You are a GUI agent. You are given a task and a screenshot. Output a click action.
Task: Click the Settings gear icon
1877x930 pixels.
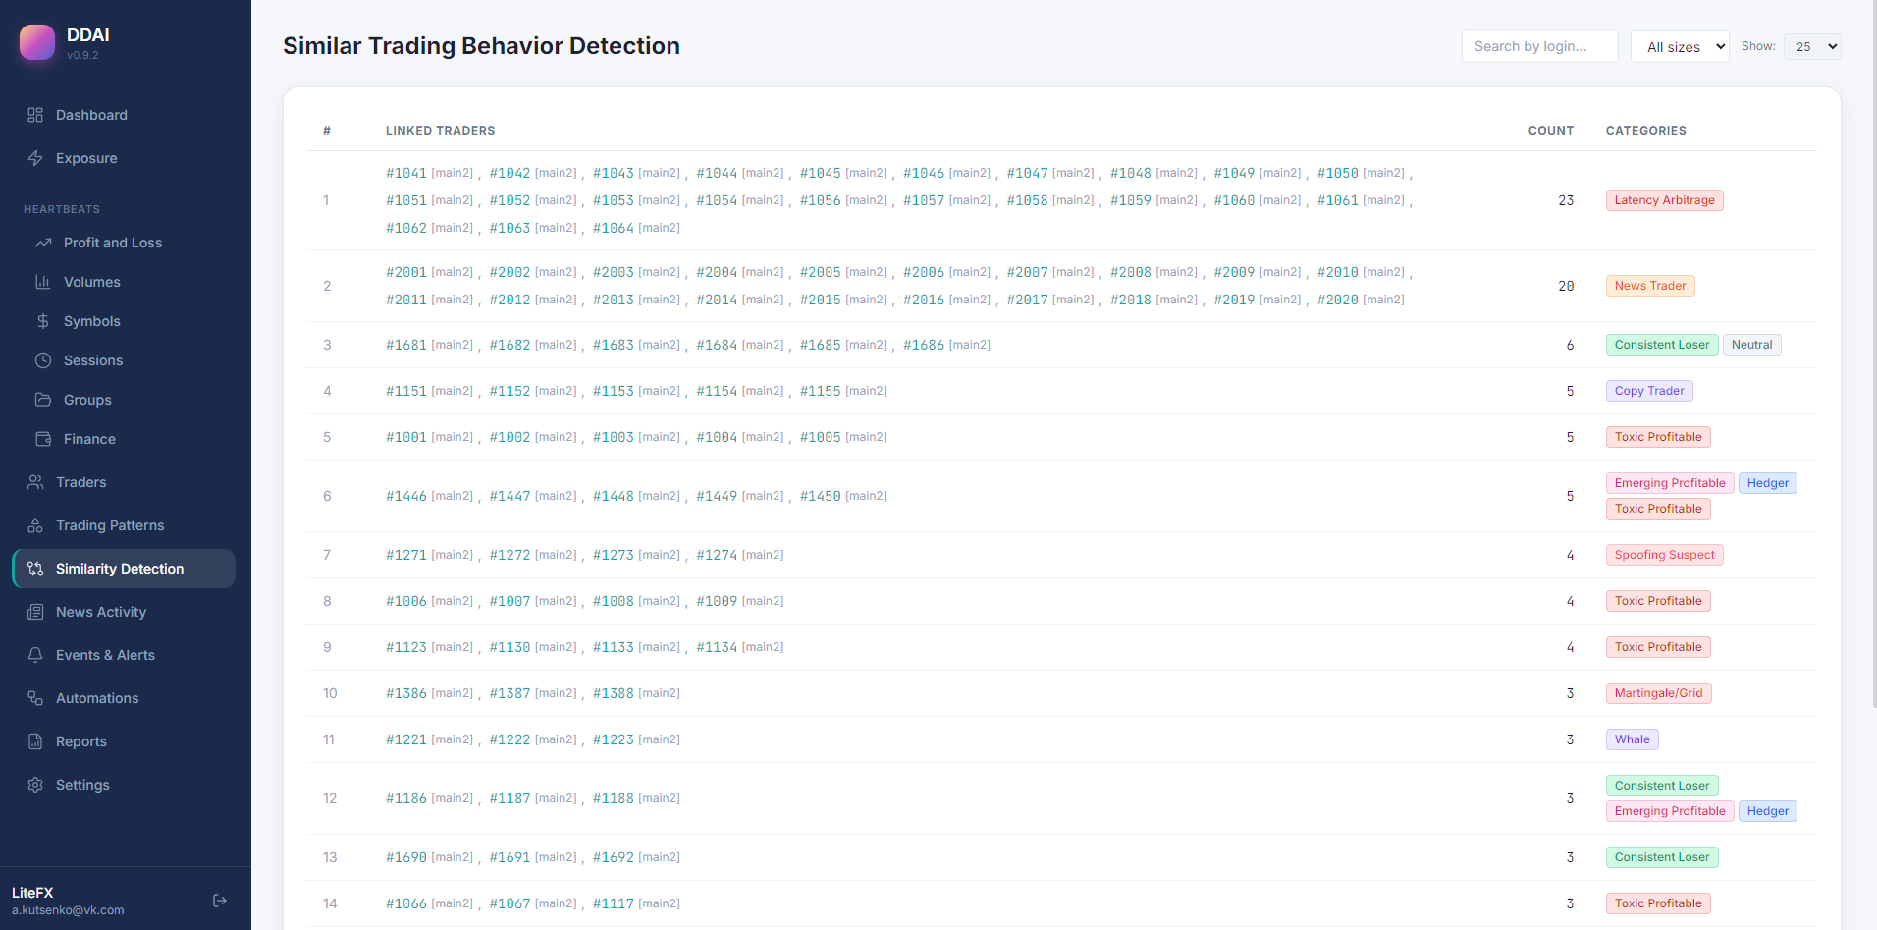pyautogui.click(x=35, y=785)
